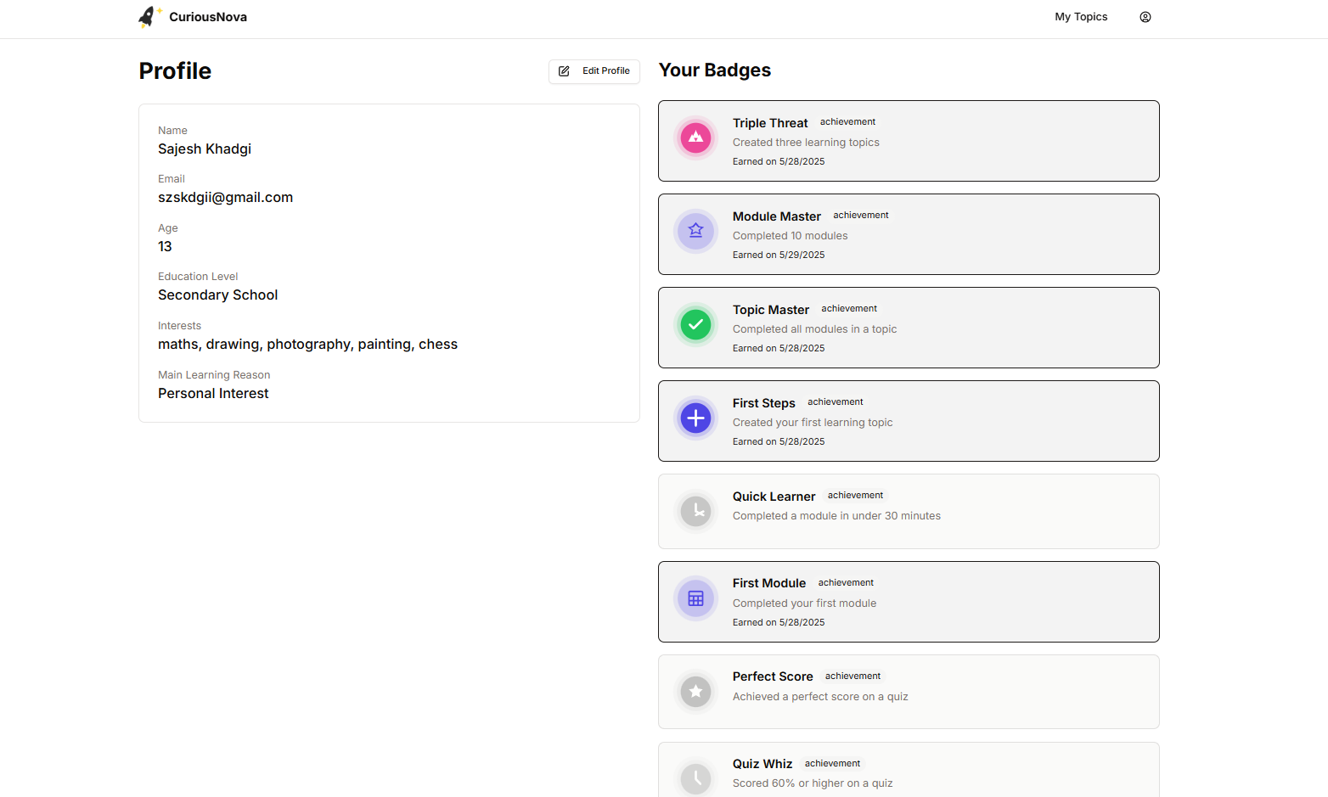Click the Perfect Score badge title
The width and height of the screenshot is (1328, 797).
pyautogui.click(x=772, y=676)
